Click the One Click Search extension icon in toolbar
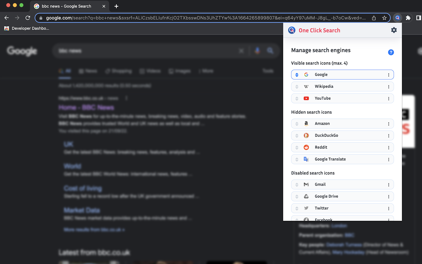The image size is (422, 264). coord(398,18)
